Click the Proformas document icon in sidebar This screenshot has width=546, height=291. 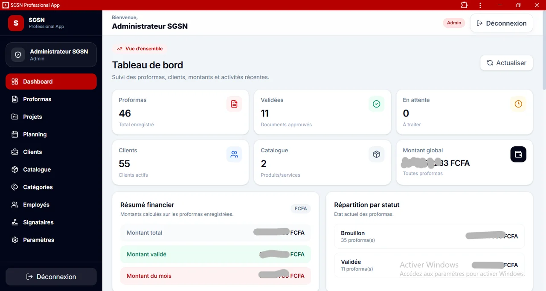(15, 99)
